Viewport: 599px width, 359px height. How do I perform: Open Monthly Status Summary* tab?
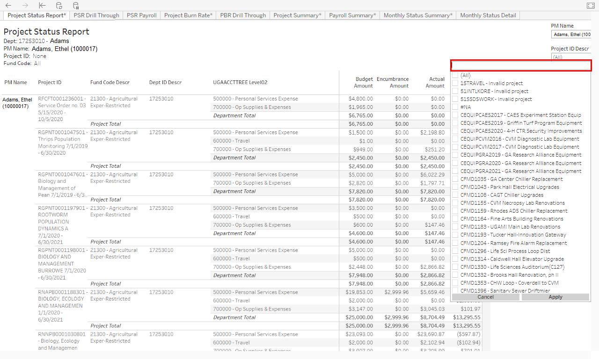[x=418, y=15]
